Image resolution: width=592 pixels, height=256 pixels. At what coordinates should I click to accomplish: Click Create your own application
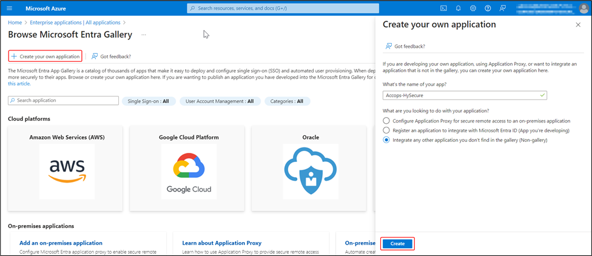[x=45, y=56]
